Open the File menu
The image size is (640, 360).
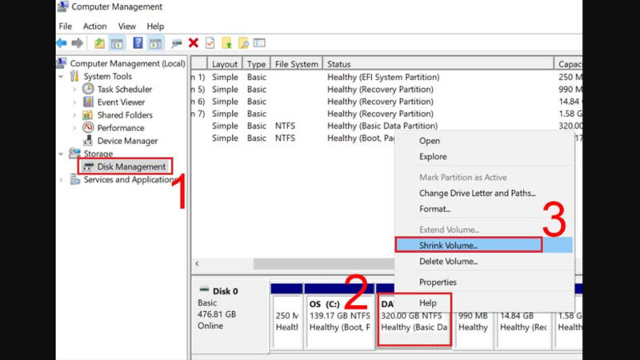66,26
